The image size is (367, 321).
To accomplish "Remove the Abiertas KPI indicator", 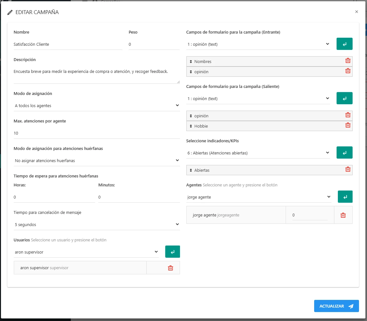I will tap(348, 169).
